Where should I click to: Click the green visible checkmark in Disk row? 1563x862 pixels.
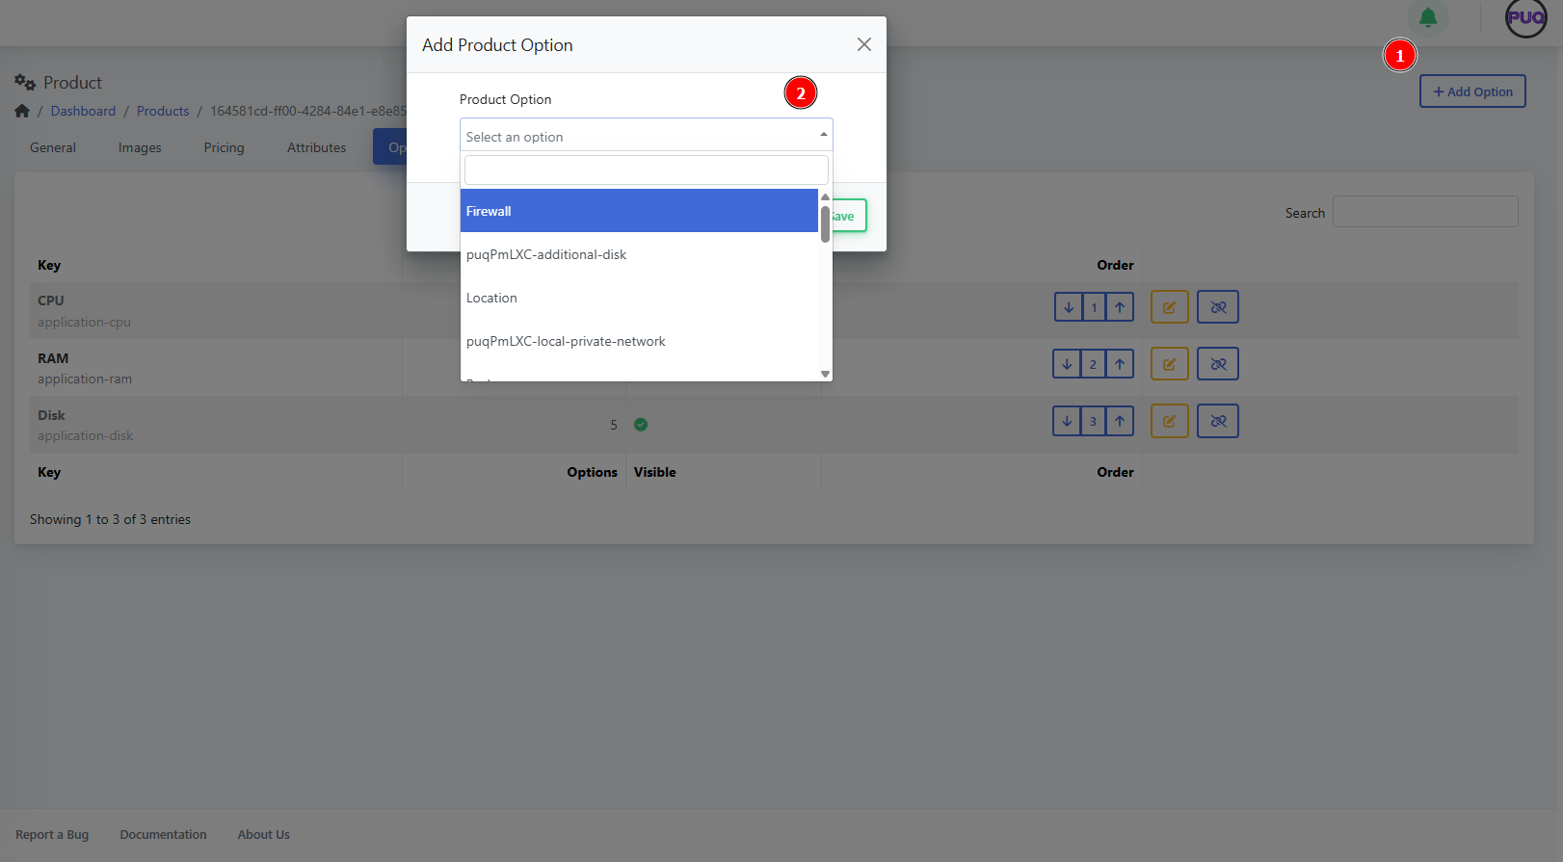[x=641, y=425]
